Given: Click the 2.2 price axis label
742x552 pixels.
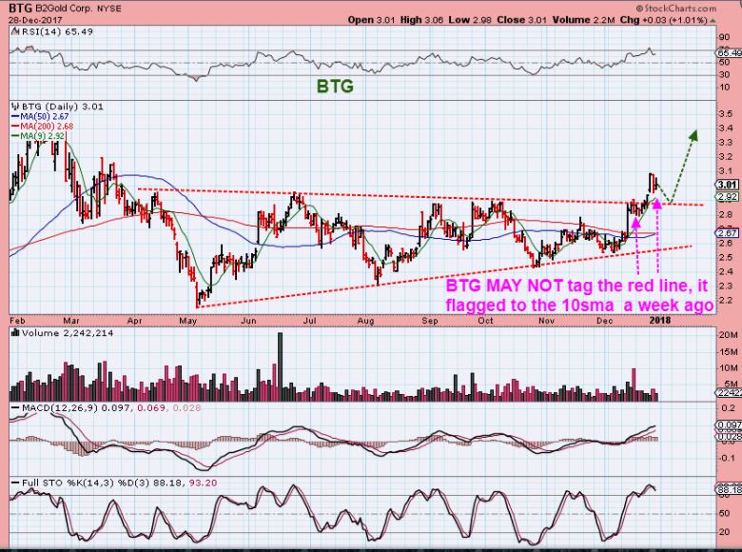Looking at the screenshot, I should pyautogui.click(x=726, y=300).
